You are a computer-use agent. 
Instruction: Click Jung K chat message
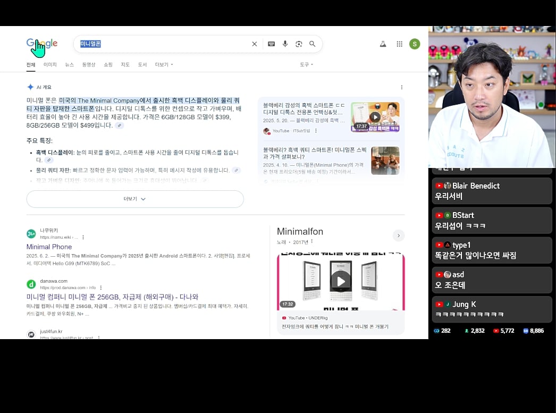[x=492, y=309]
